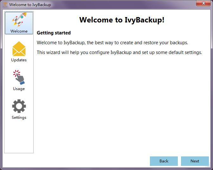
Task: Click the Back button
Action: pos(164,161)
